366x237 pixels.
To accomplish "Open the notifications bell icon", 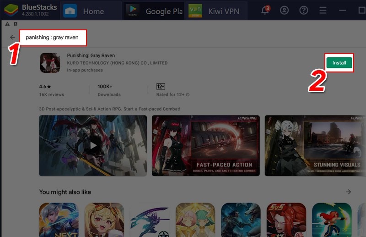I will click(265, 10).
